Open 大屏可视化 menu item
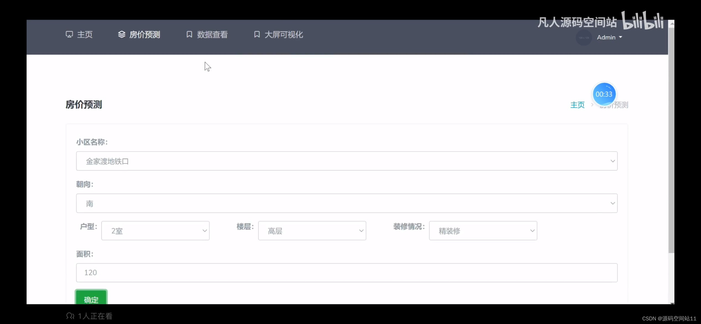 284,35
